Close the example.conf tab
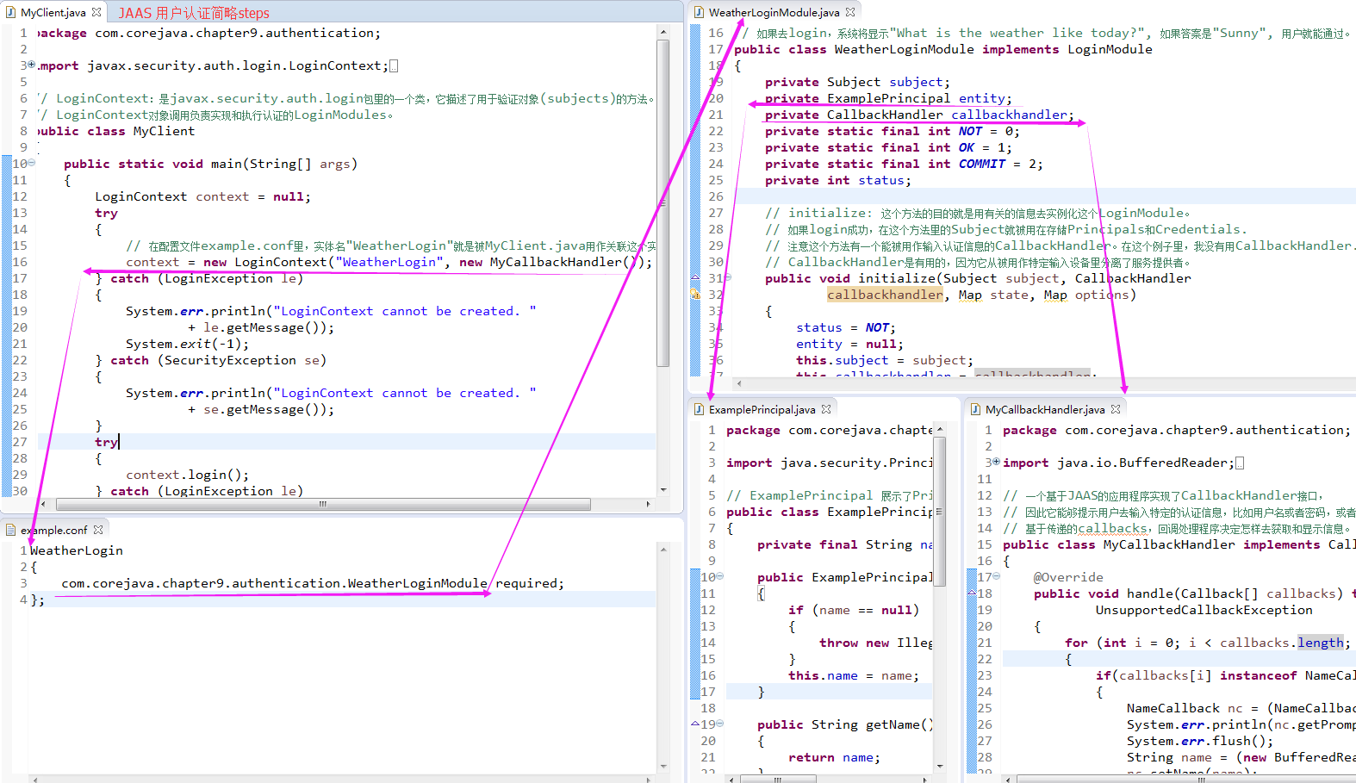 click(98, 530)
